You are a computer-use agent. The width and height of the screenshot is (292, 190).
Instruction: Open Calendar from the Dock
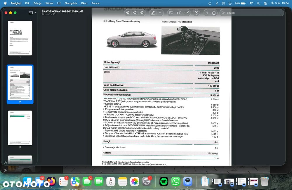pos(111,182)
